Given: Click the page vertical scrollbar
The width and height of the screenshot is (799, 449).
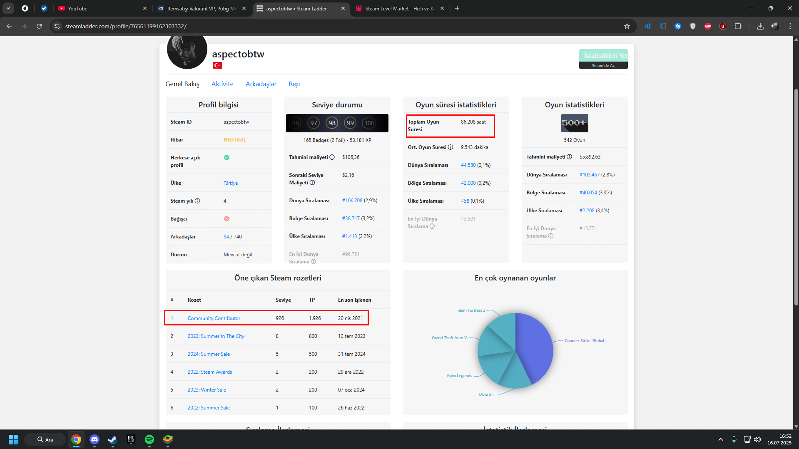Looking at the screenshot, I should [796, 198].
